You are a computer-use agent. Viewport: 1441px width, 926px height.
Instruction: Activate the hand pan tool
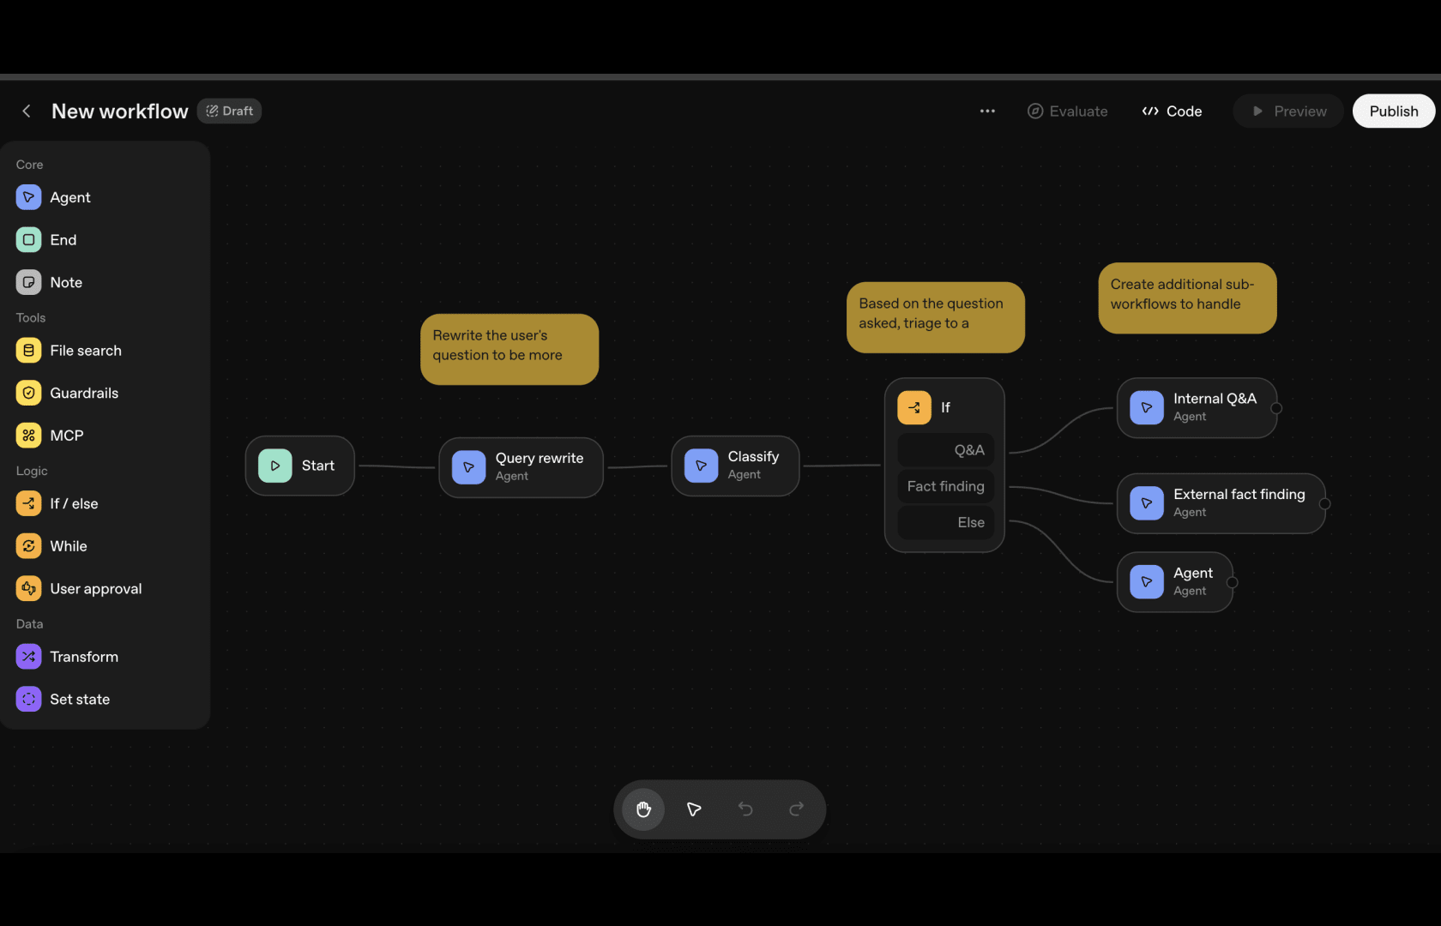point(643,809)
